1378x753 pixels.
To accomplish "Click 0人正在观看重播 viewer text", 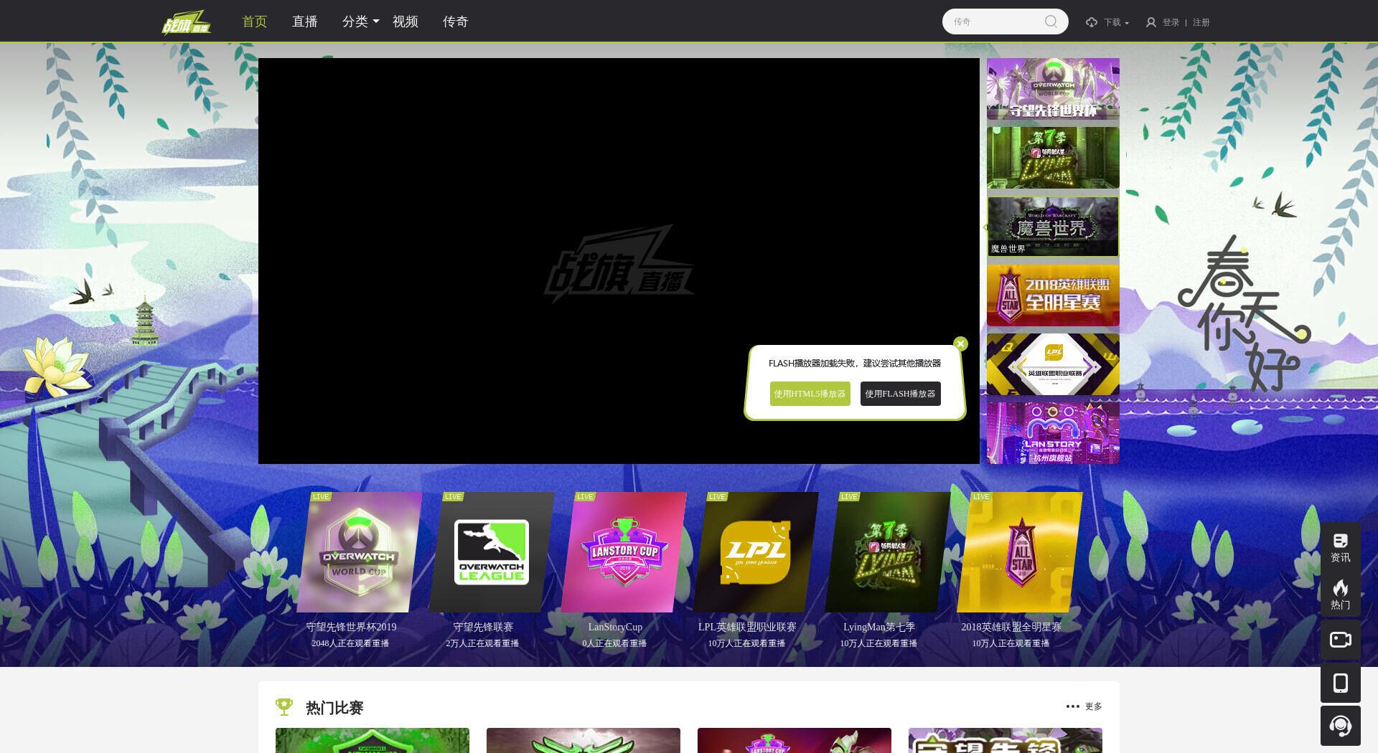I will point(614,643).
